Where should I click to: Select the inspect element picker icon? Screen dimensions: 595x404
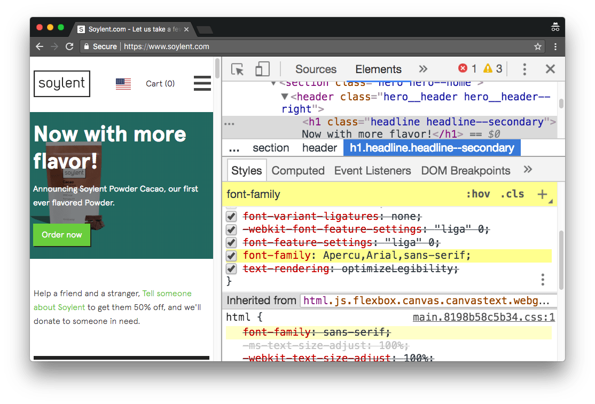click(238, 69)
